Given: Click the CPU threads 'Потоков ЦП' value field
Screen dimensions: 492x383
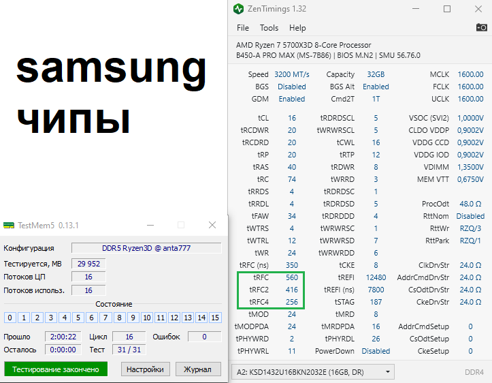Looking at the screenshot, I should [x=88, y=277].
